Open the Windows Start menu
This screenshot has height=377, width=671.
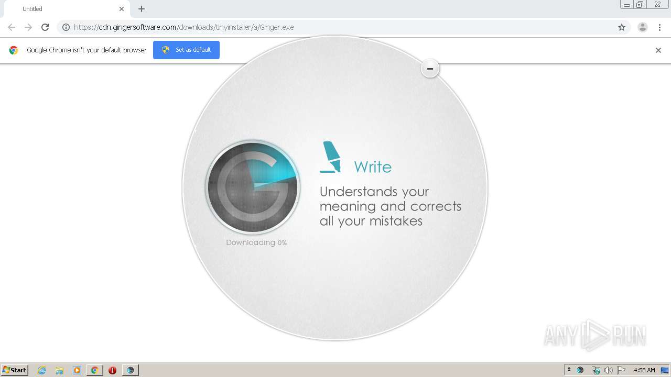tap(15, 370)
